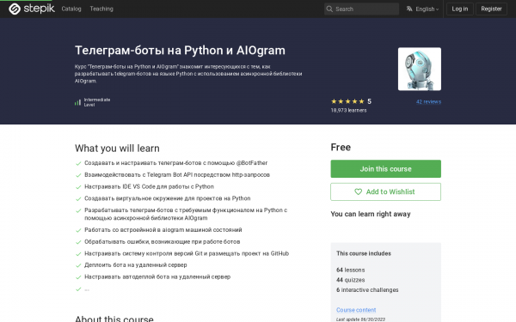Click the five-star rating
Screen dimensions: 516x322
(x=347, y=101)
